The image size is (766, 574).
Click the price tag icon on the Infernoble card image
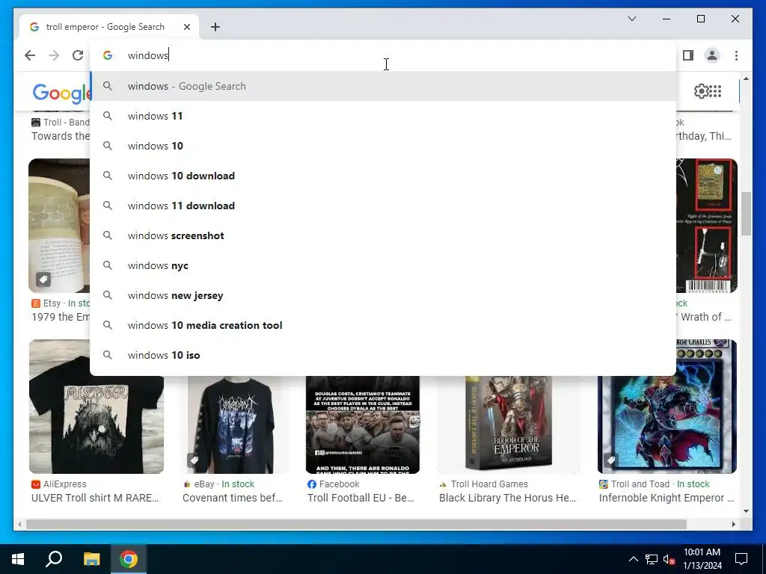tap(611, 460)
